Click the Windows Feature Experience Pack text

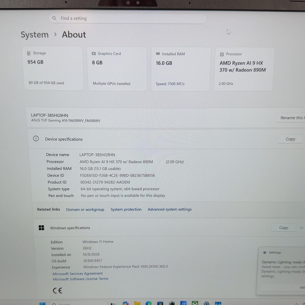pos(125,267)
